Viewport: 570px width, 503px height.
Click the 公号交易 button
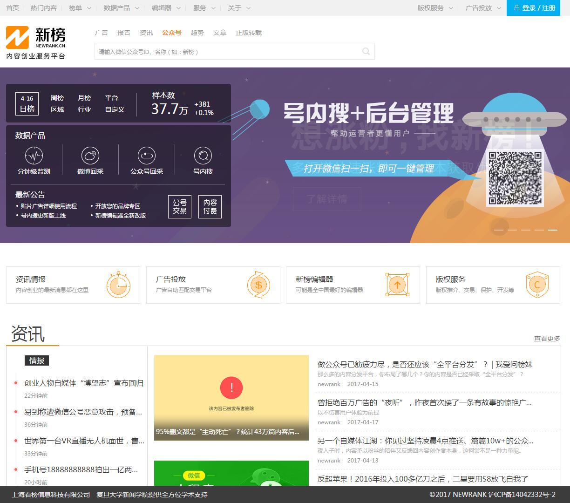180,206
